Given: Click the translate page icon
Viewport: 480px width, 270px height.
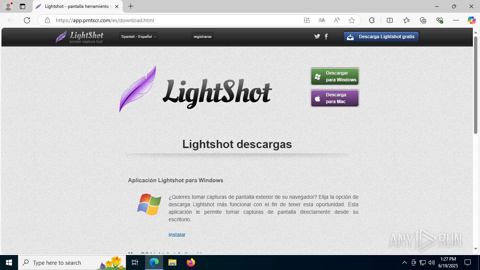Looking at the screenshot, I should (x=322, y=20).
